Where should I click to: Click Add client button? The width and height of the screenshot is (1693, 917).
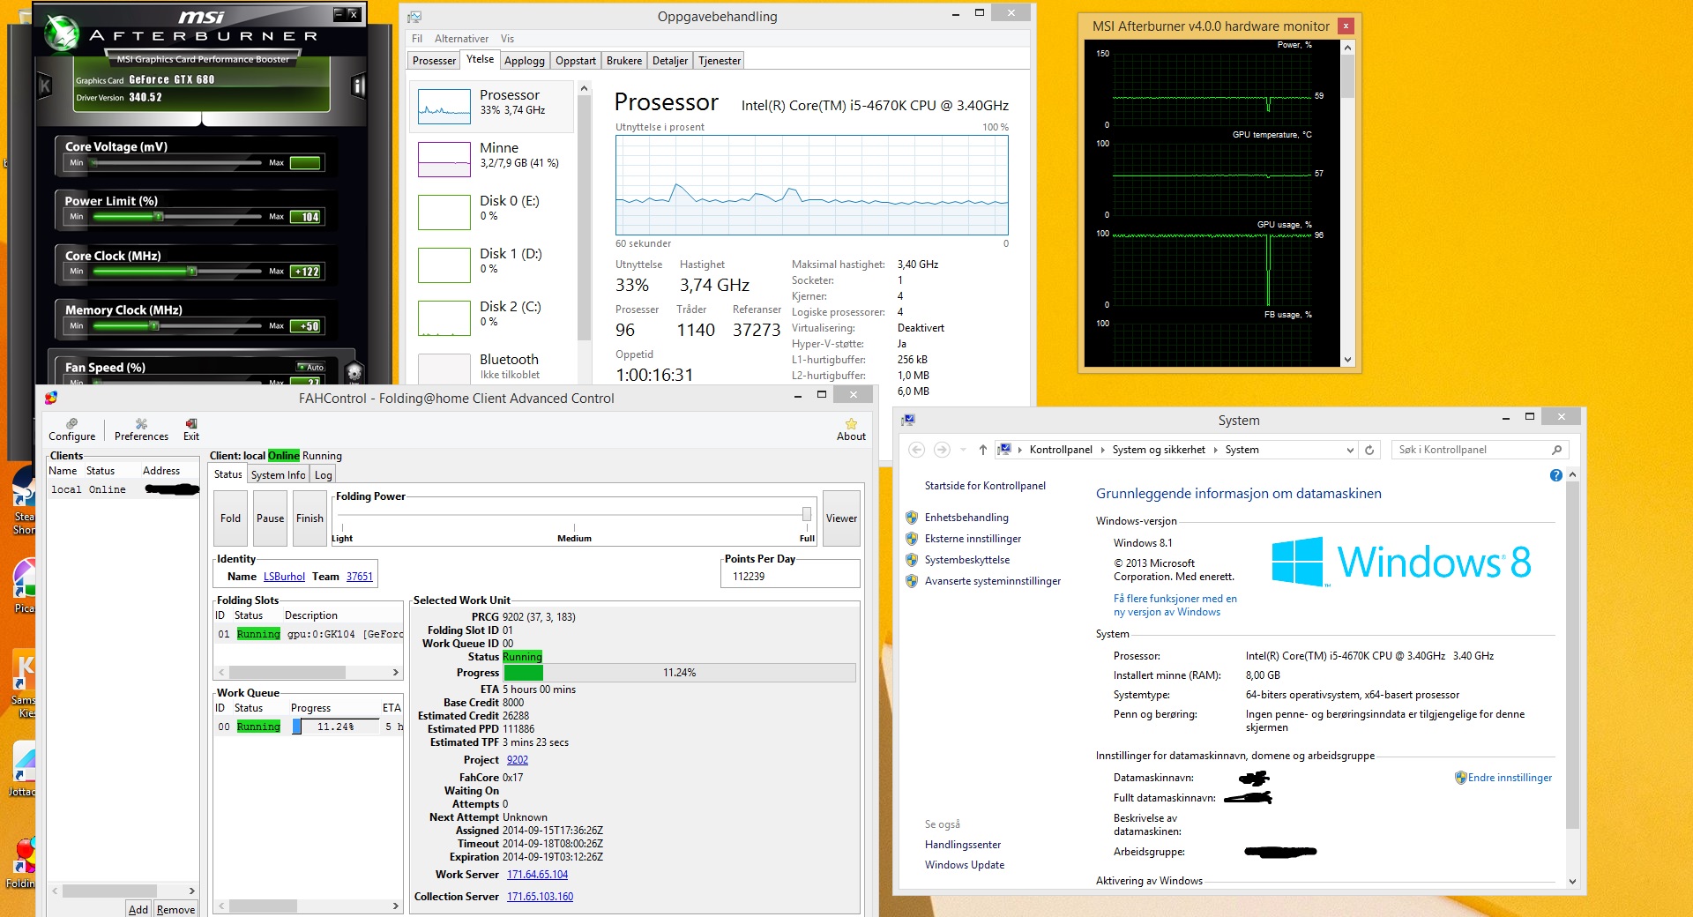138,909
